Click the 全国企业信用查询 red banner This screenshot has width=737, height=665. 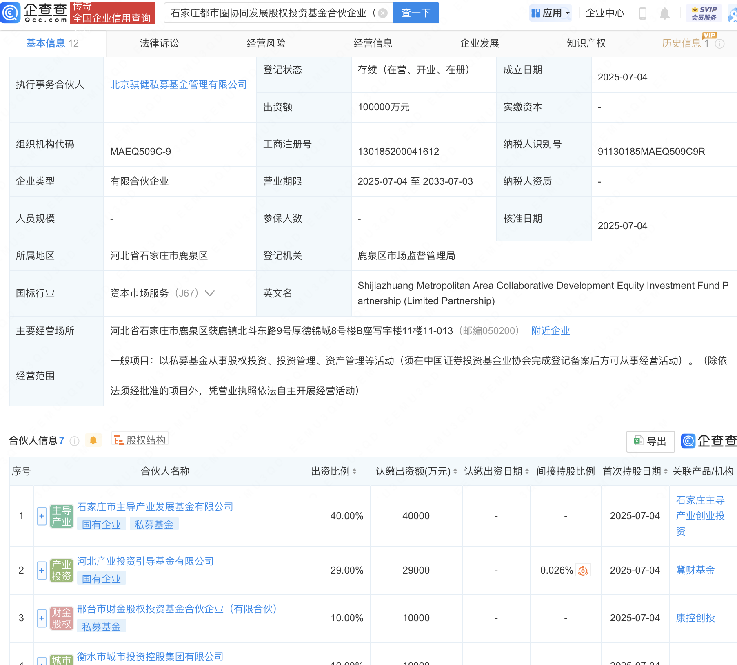112,13
